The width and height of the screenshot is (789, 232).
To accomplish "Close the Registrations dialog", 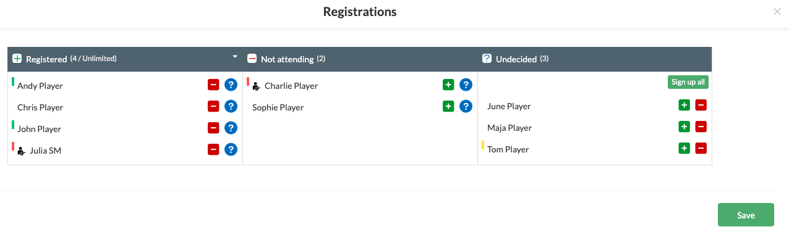I will pyautogui.click(x=777, y=11).
